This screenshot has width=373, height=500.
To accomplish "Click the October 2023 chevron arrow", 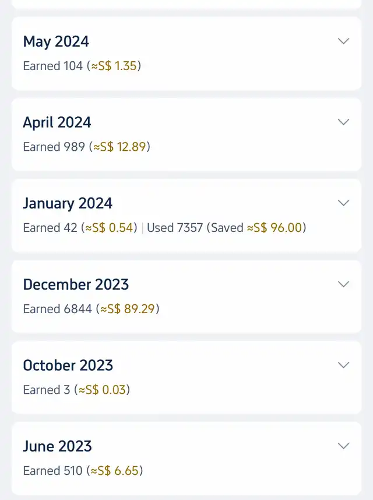I will pos(344,366).
